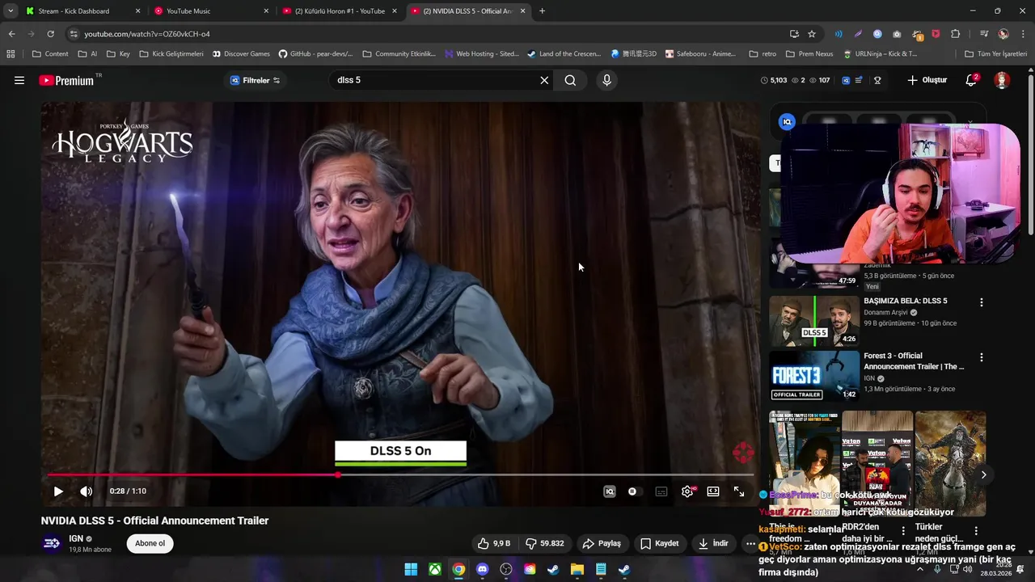Open the Key bookmark folder
This screenshot has width=1035, height=582.
pyautogui.click(x=119, y=54)
